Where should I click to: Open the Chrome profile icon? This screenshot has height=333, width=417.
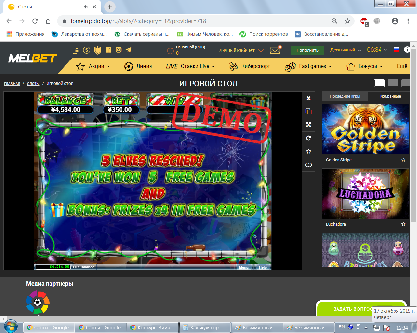(x=395, y=21)
